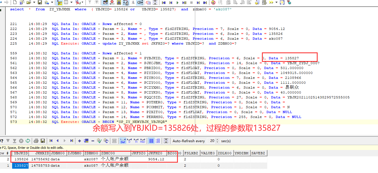
Task: Decrease the Auto-Refresh interval with the down arrow
Action: point(217,142)
